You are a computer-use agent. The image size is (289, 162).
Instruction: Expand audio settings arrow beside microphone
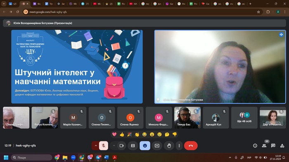tap(96, 146)
